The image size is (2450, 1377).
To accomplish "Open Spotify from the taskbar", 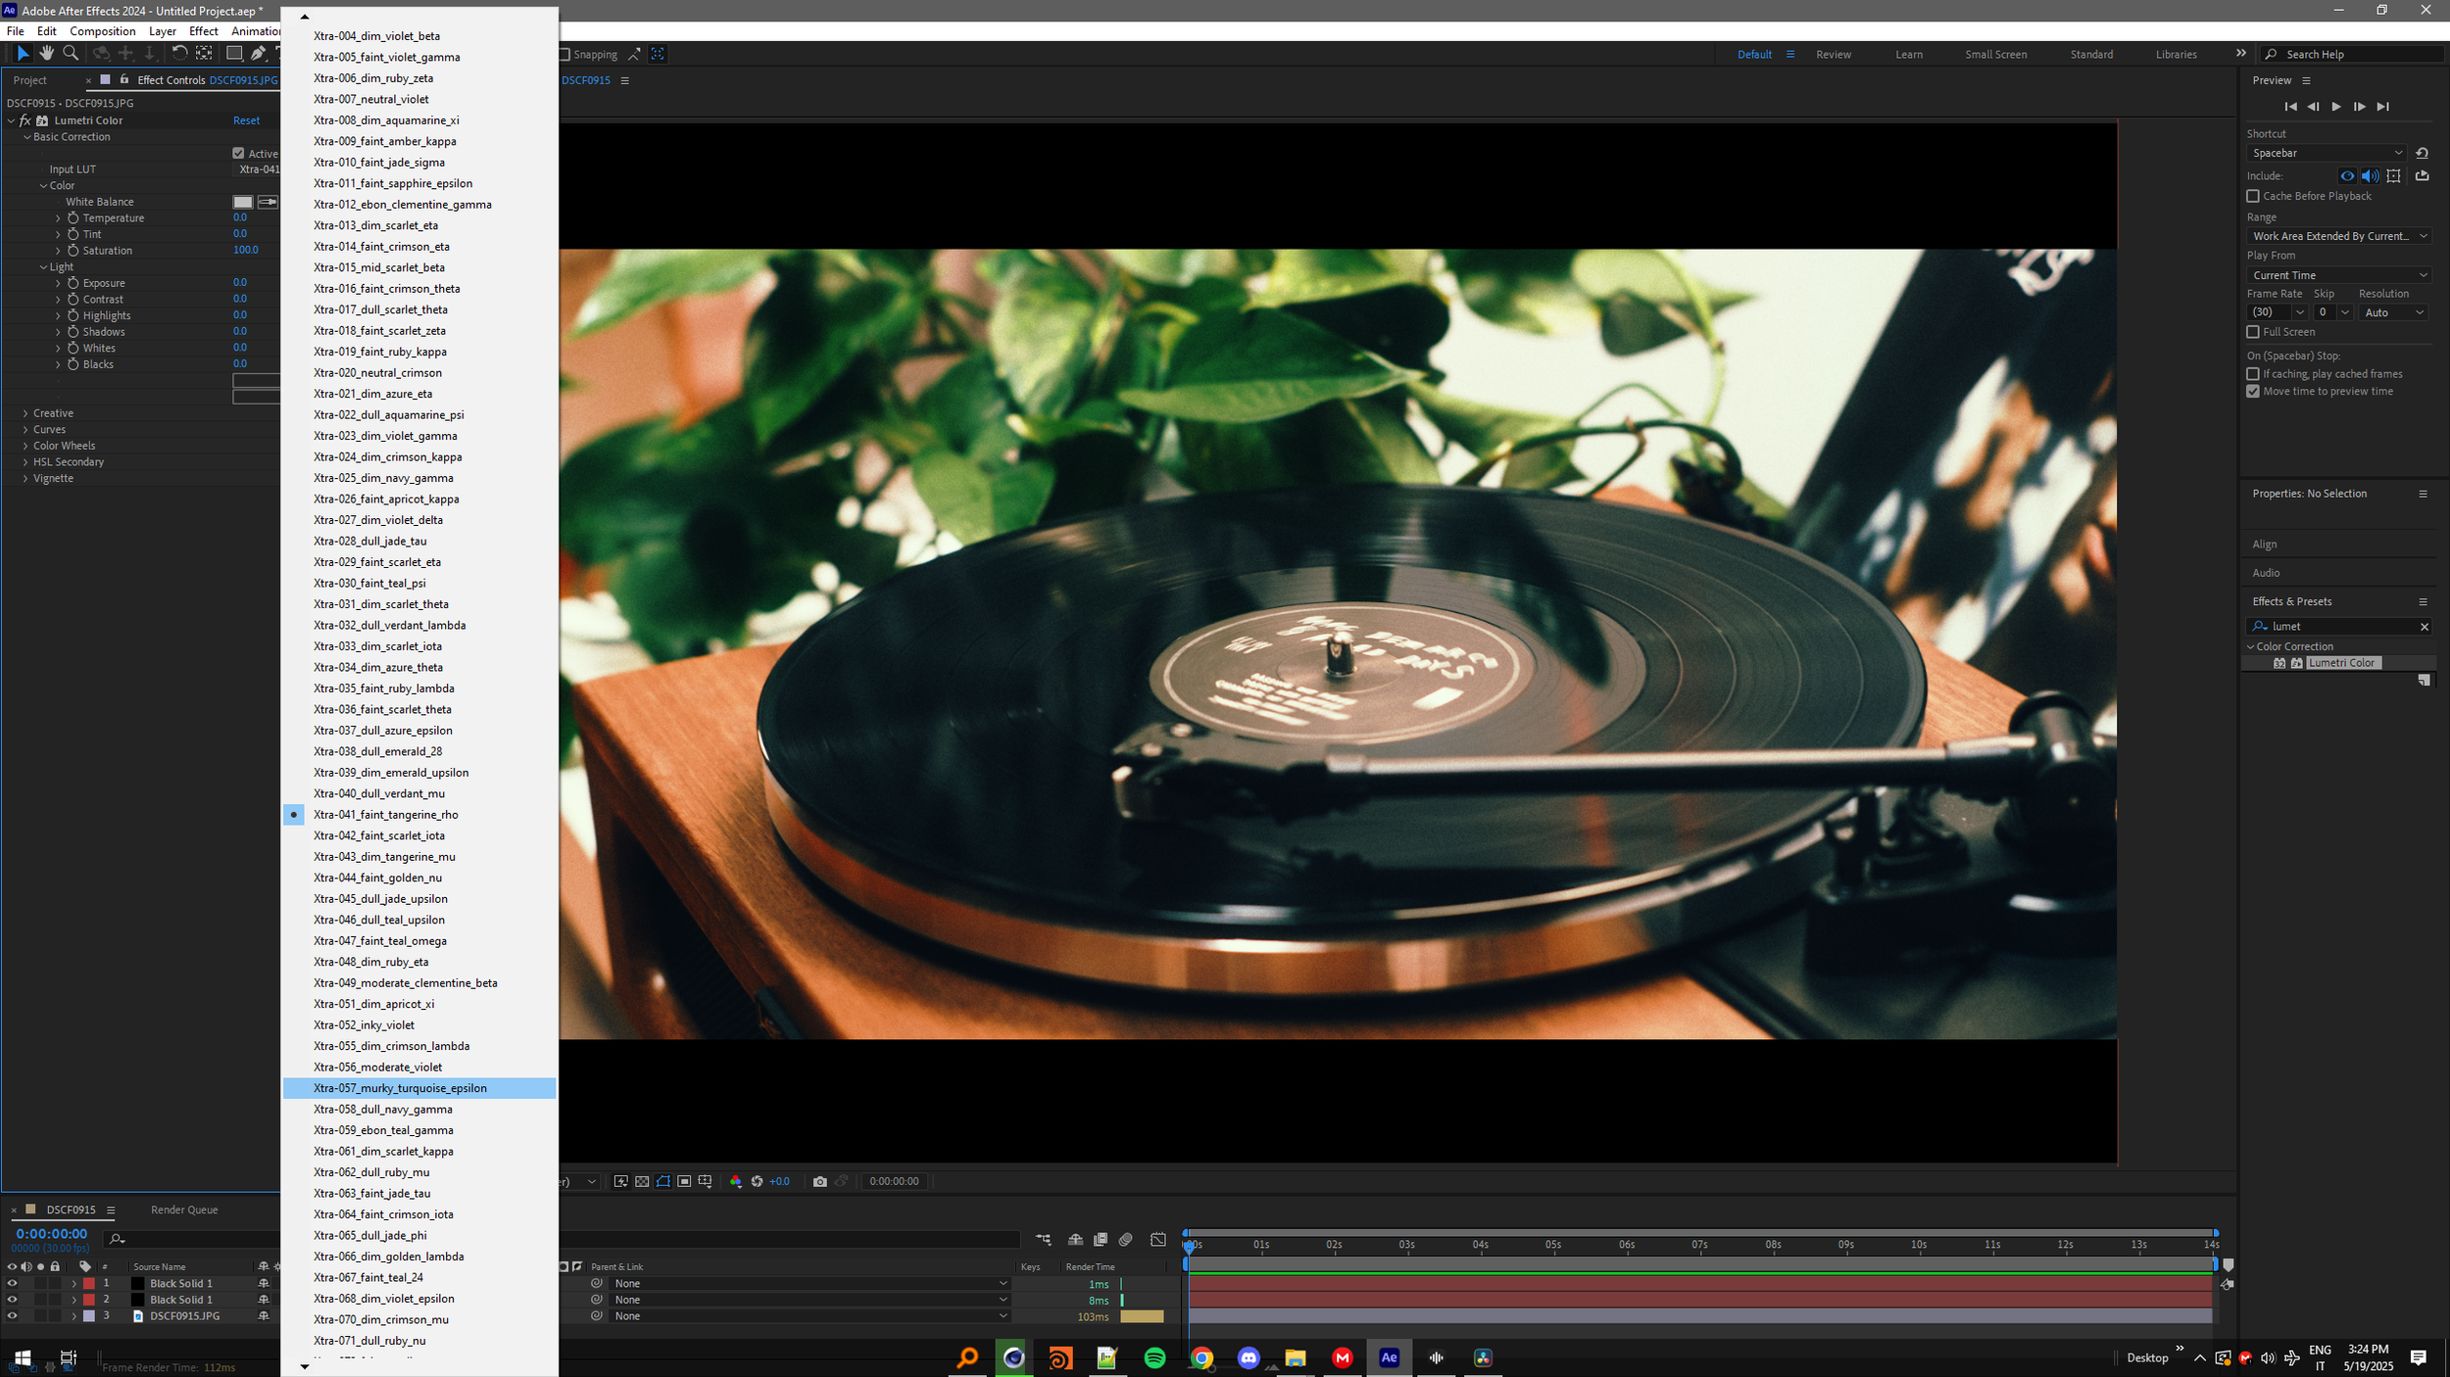I will [x=1153, y=1358].
